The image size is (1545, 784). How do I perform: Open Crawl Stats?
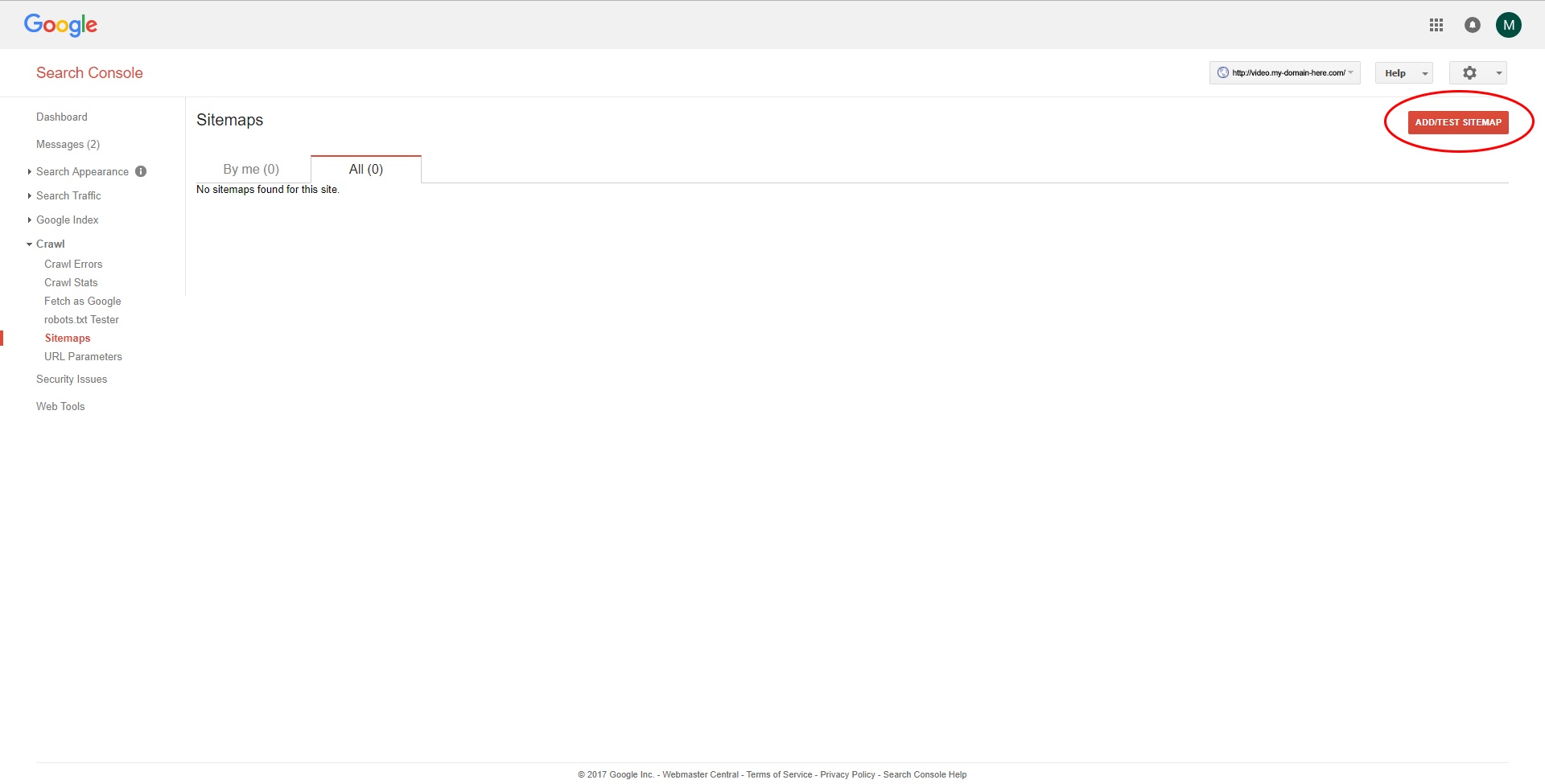[71, 283]
